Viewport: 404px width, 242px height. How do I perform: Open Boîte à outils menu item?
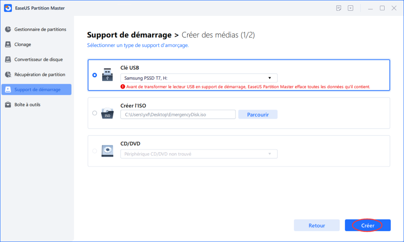36,104
